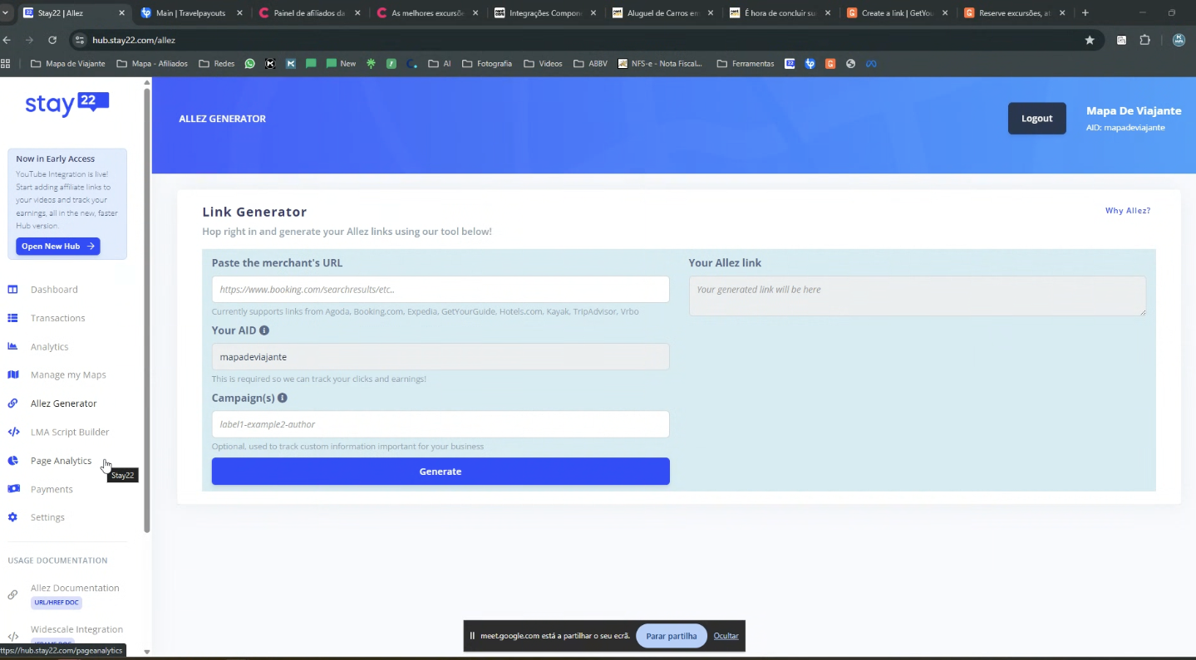Open Payments via its money icon

click(x=13, y=489)
